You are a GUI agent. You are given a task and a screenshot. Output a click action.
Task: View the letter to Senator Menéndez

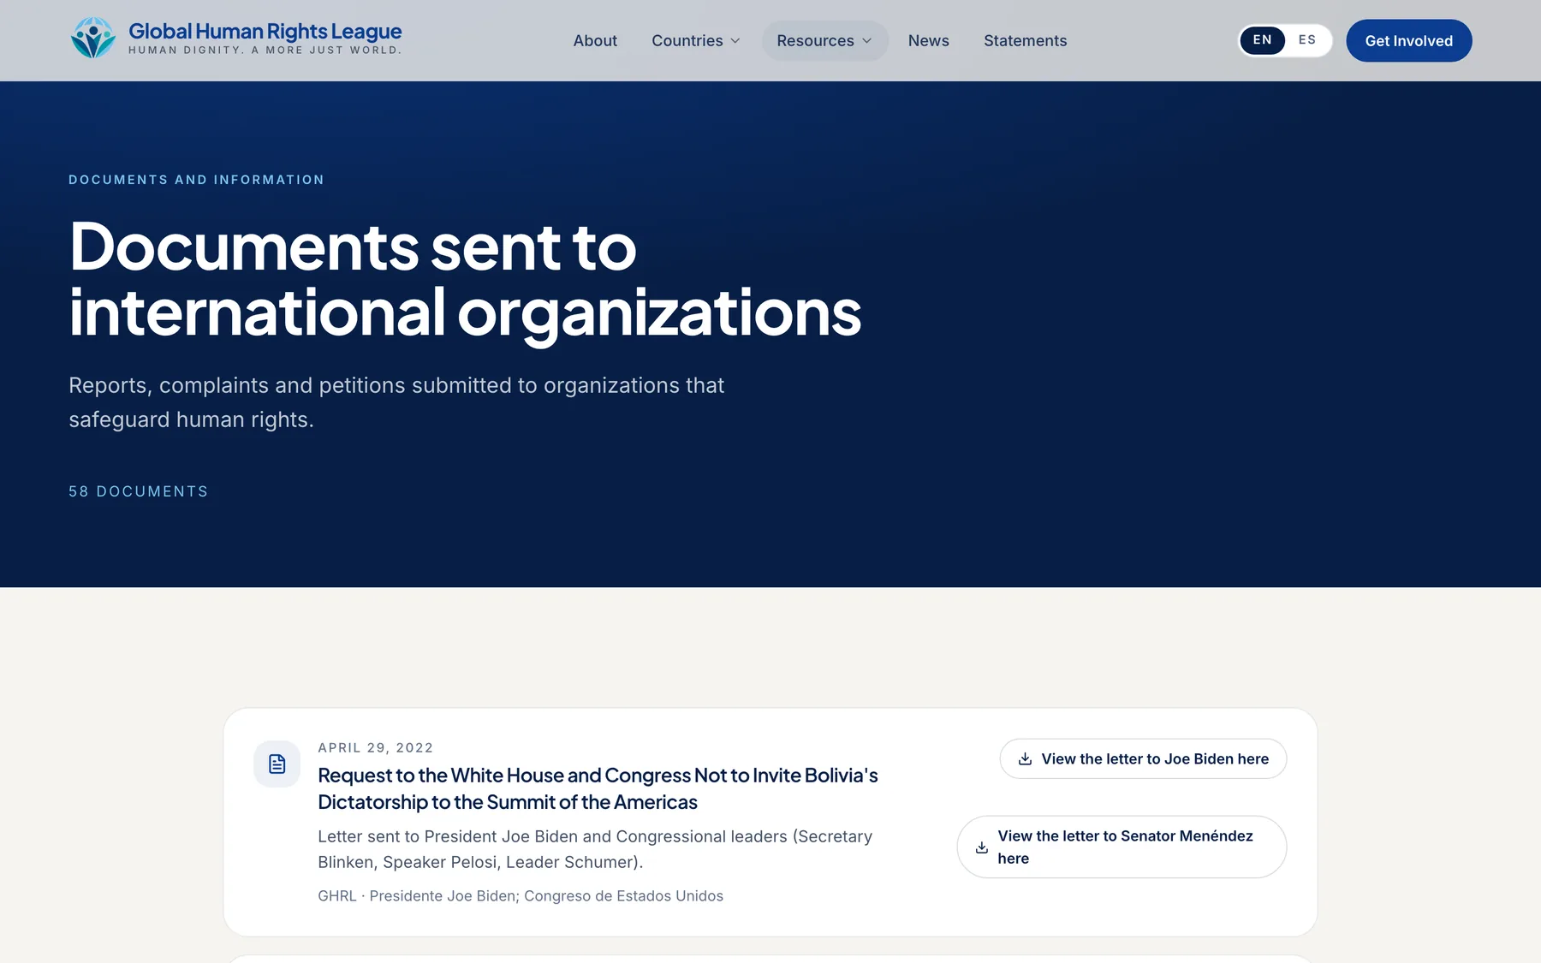[1122, 847]
